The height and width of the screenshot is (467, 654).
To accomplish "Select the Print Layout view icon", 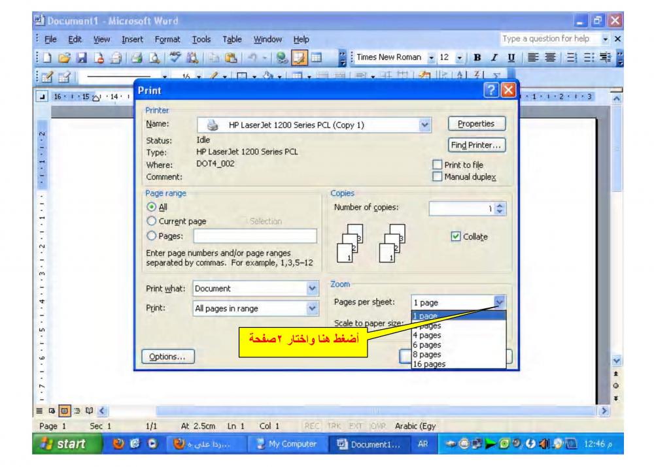I will click(64, 411).
